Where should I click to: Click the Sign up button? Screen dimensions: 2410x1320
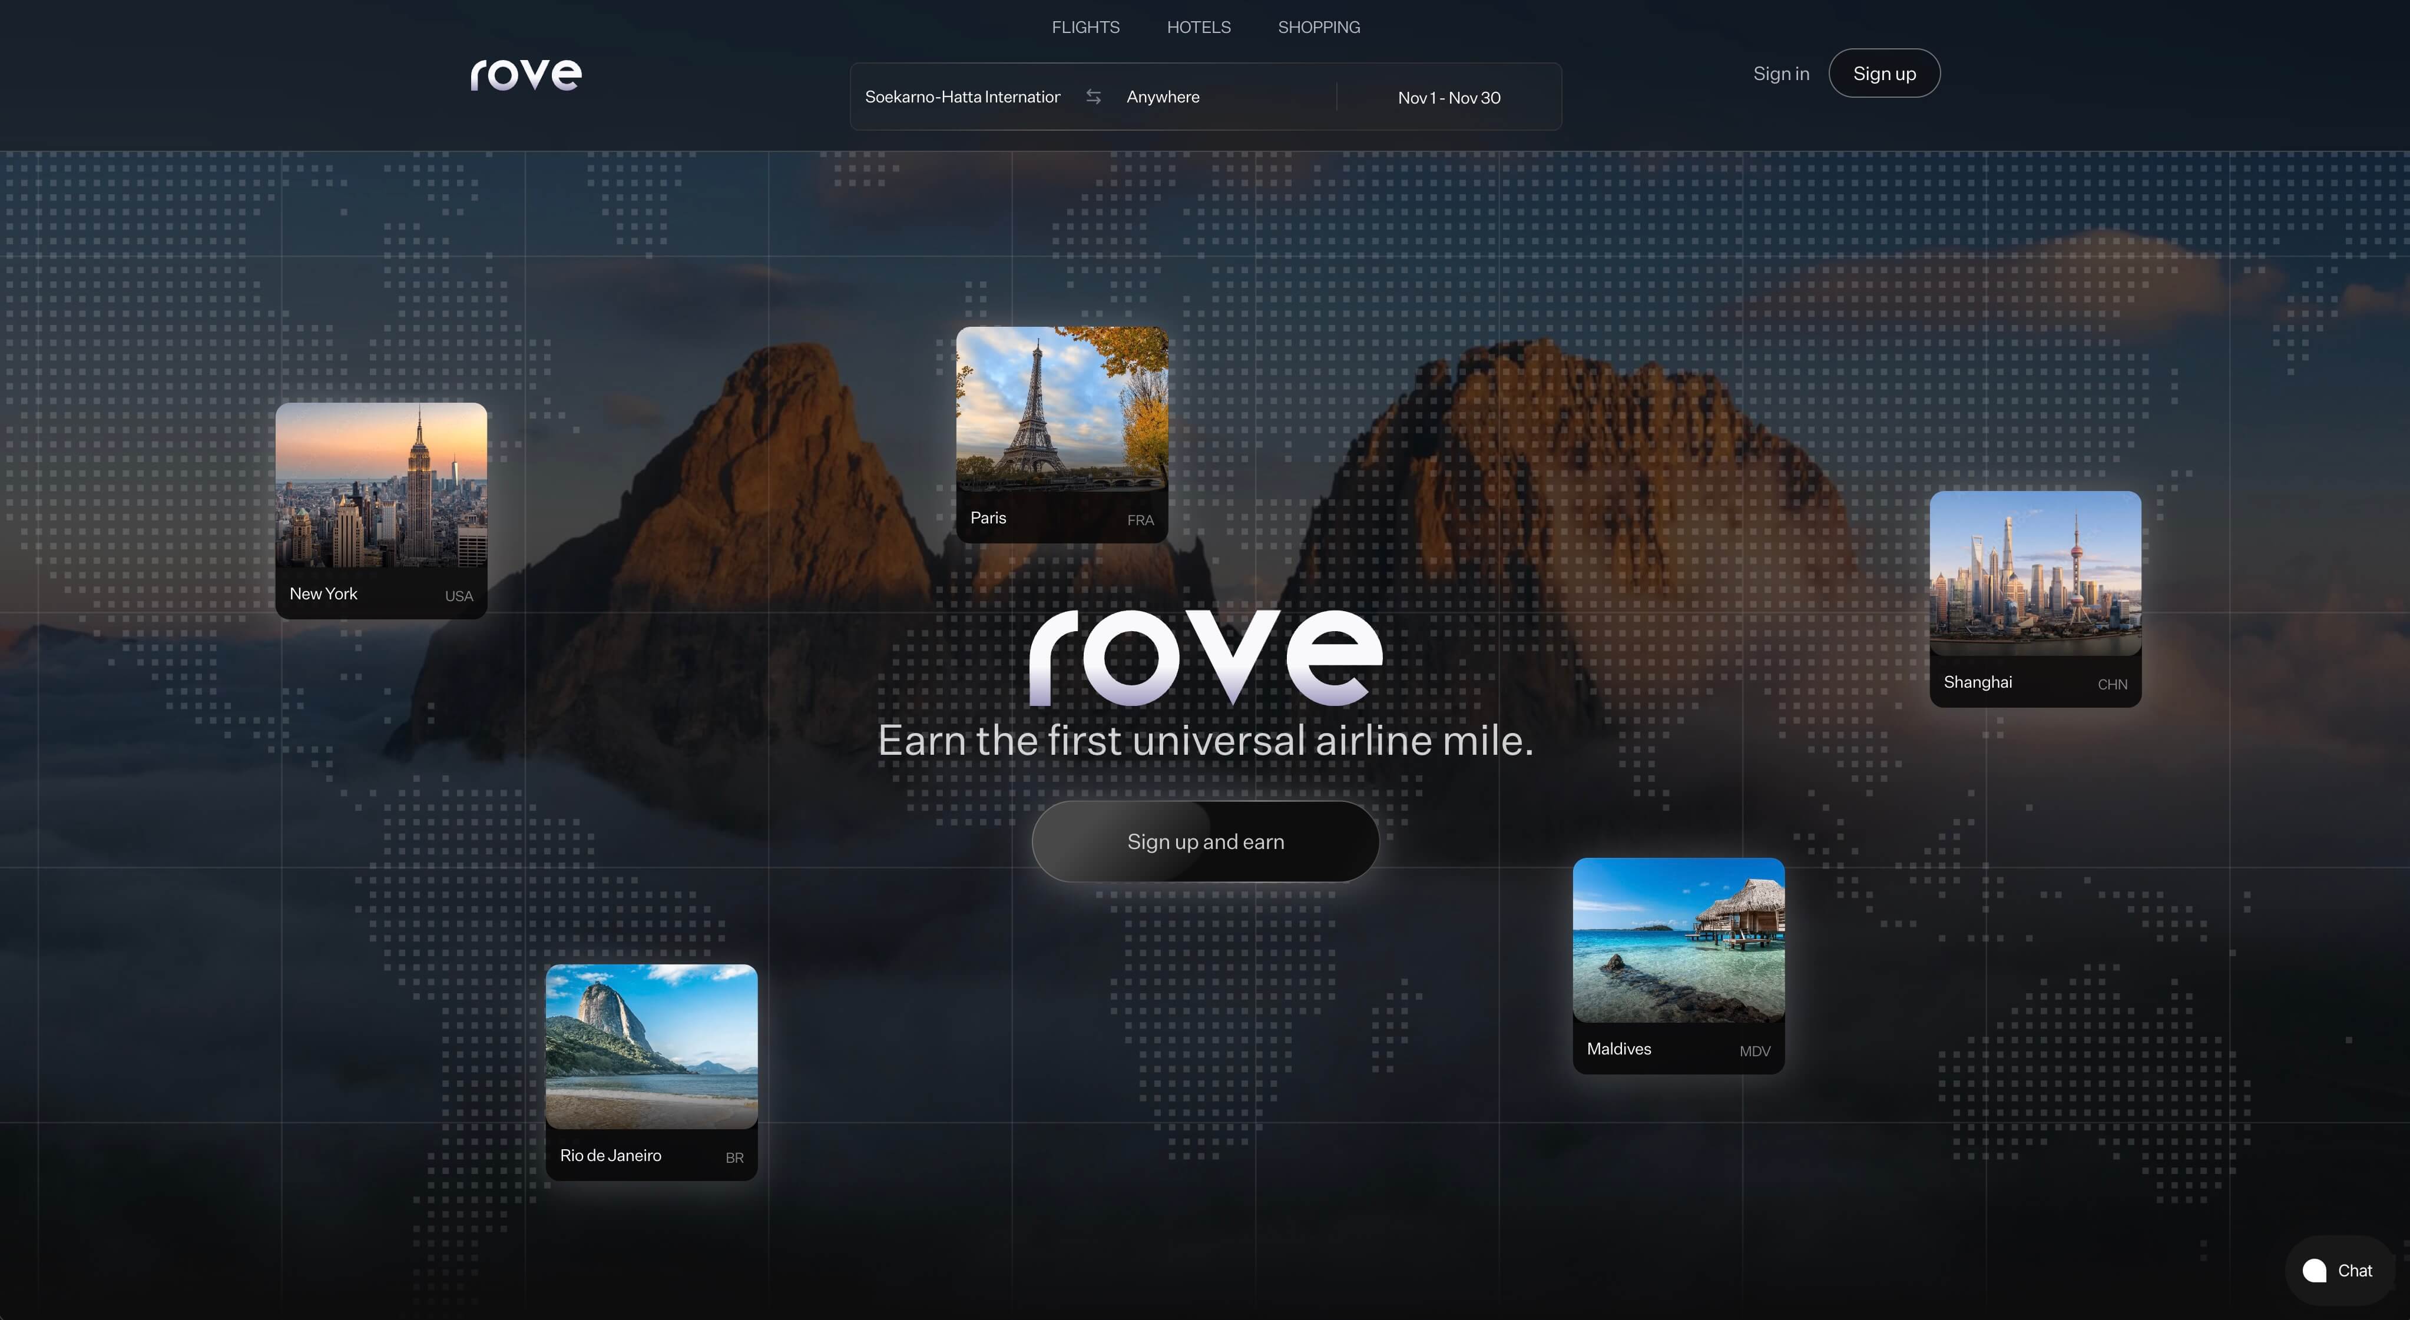pyautogui.click(x=1884, y=73)
